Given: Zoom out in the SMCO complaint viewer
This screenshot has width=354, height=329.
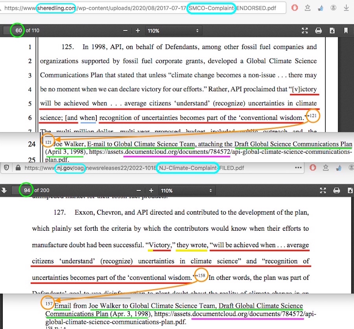Looking at the screenshot, I should click(x=125, y=31).
